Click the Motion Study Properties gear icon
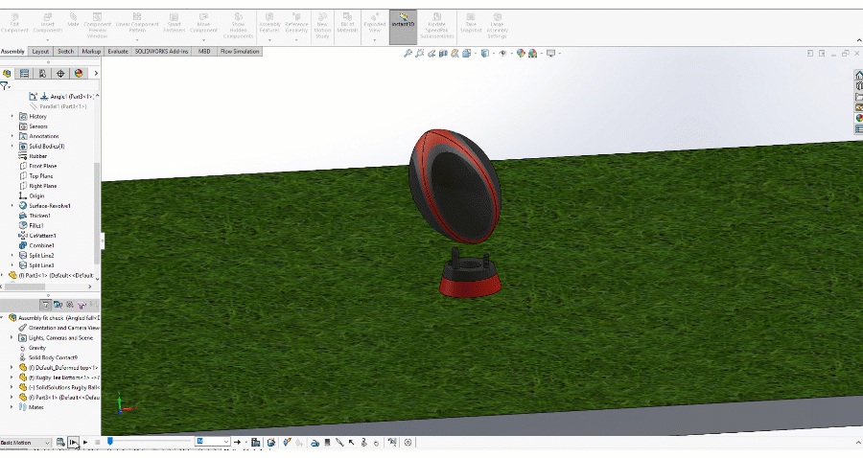863x458 pixels. (x=408, y=442)
